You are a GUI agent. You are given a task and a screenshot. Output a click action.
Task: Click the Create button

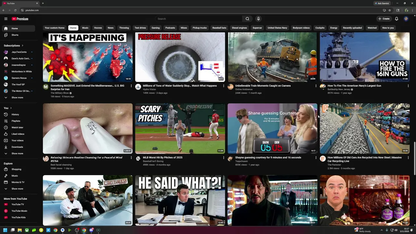coord(384,19)
